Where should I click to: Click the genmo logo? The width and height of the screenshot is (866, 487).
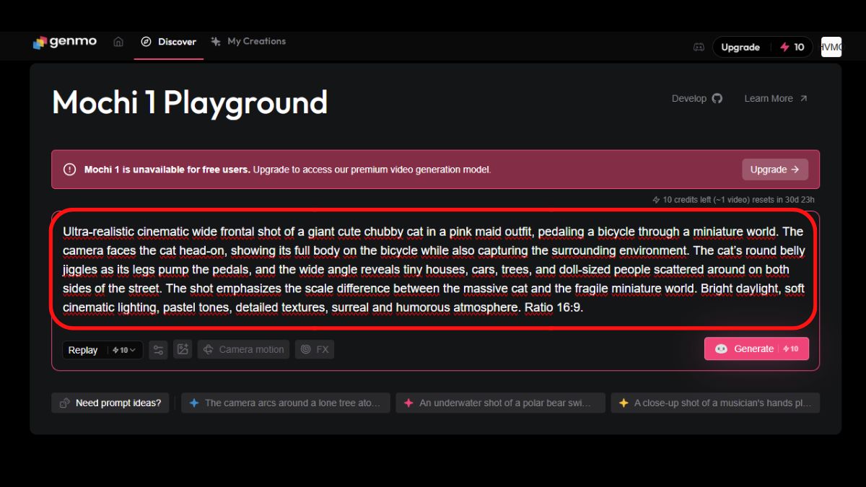[x=64, y=42]
